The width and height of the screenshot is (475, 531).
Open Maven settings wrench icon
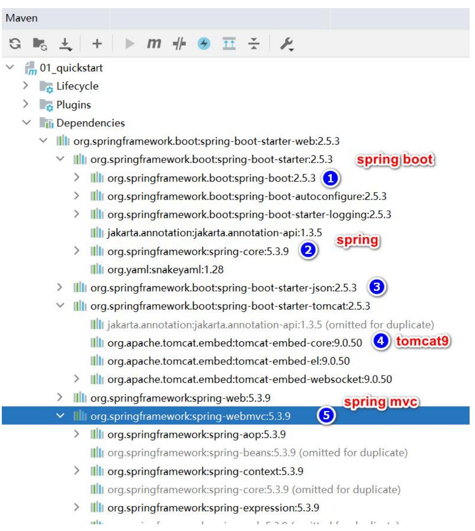(287, 44)
